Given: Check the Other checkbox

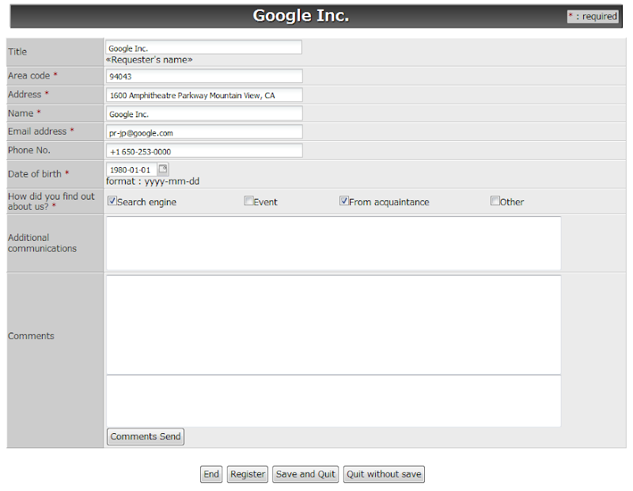Looking at the screenshot, I should tap(495, 201).
